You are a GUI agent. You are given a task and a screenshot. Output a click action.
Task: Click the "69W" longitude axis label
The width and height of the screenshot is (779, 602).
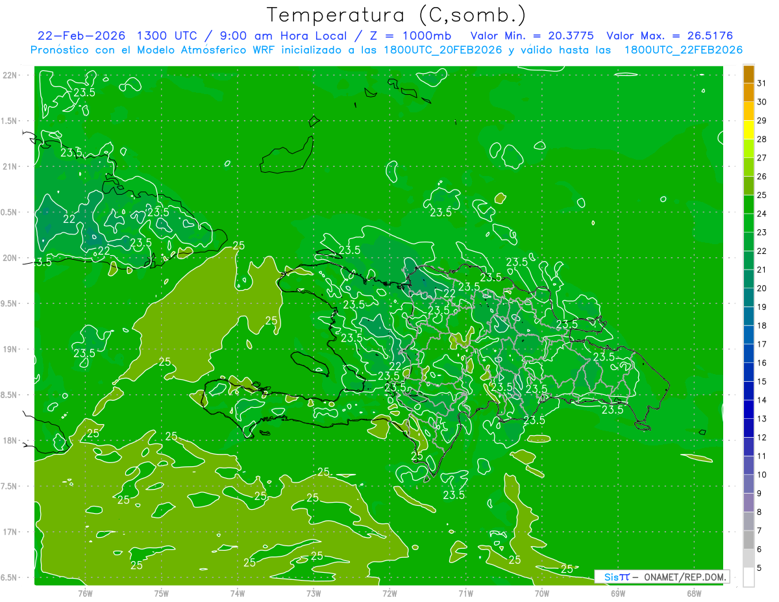point(618,593)
